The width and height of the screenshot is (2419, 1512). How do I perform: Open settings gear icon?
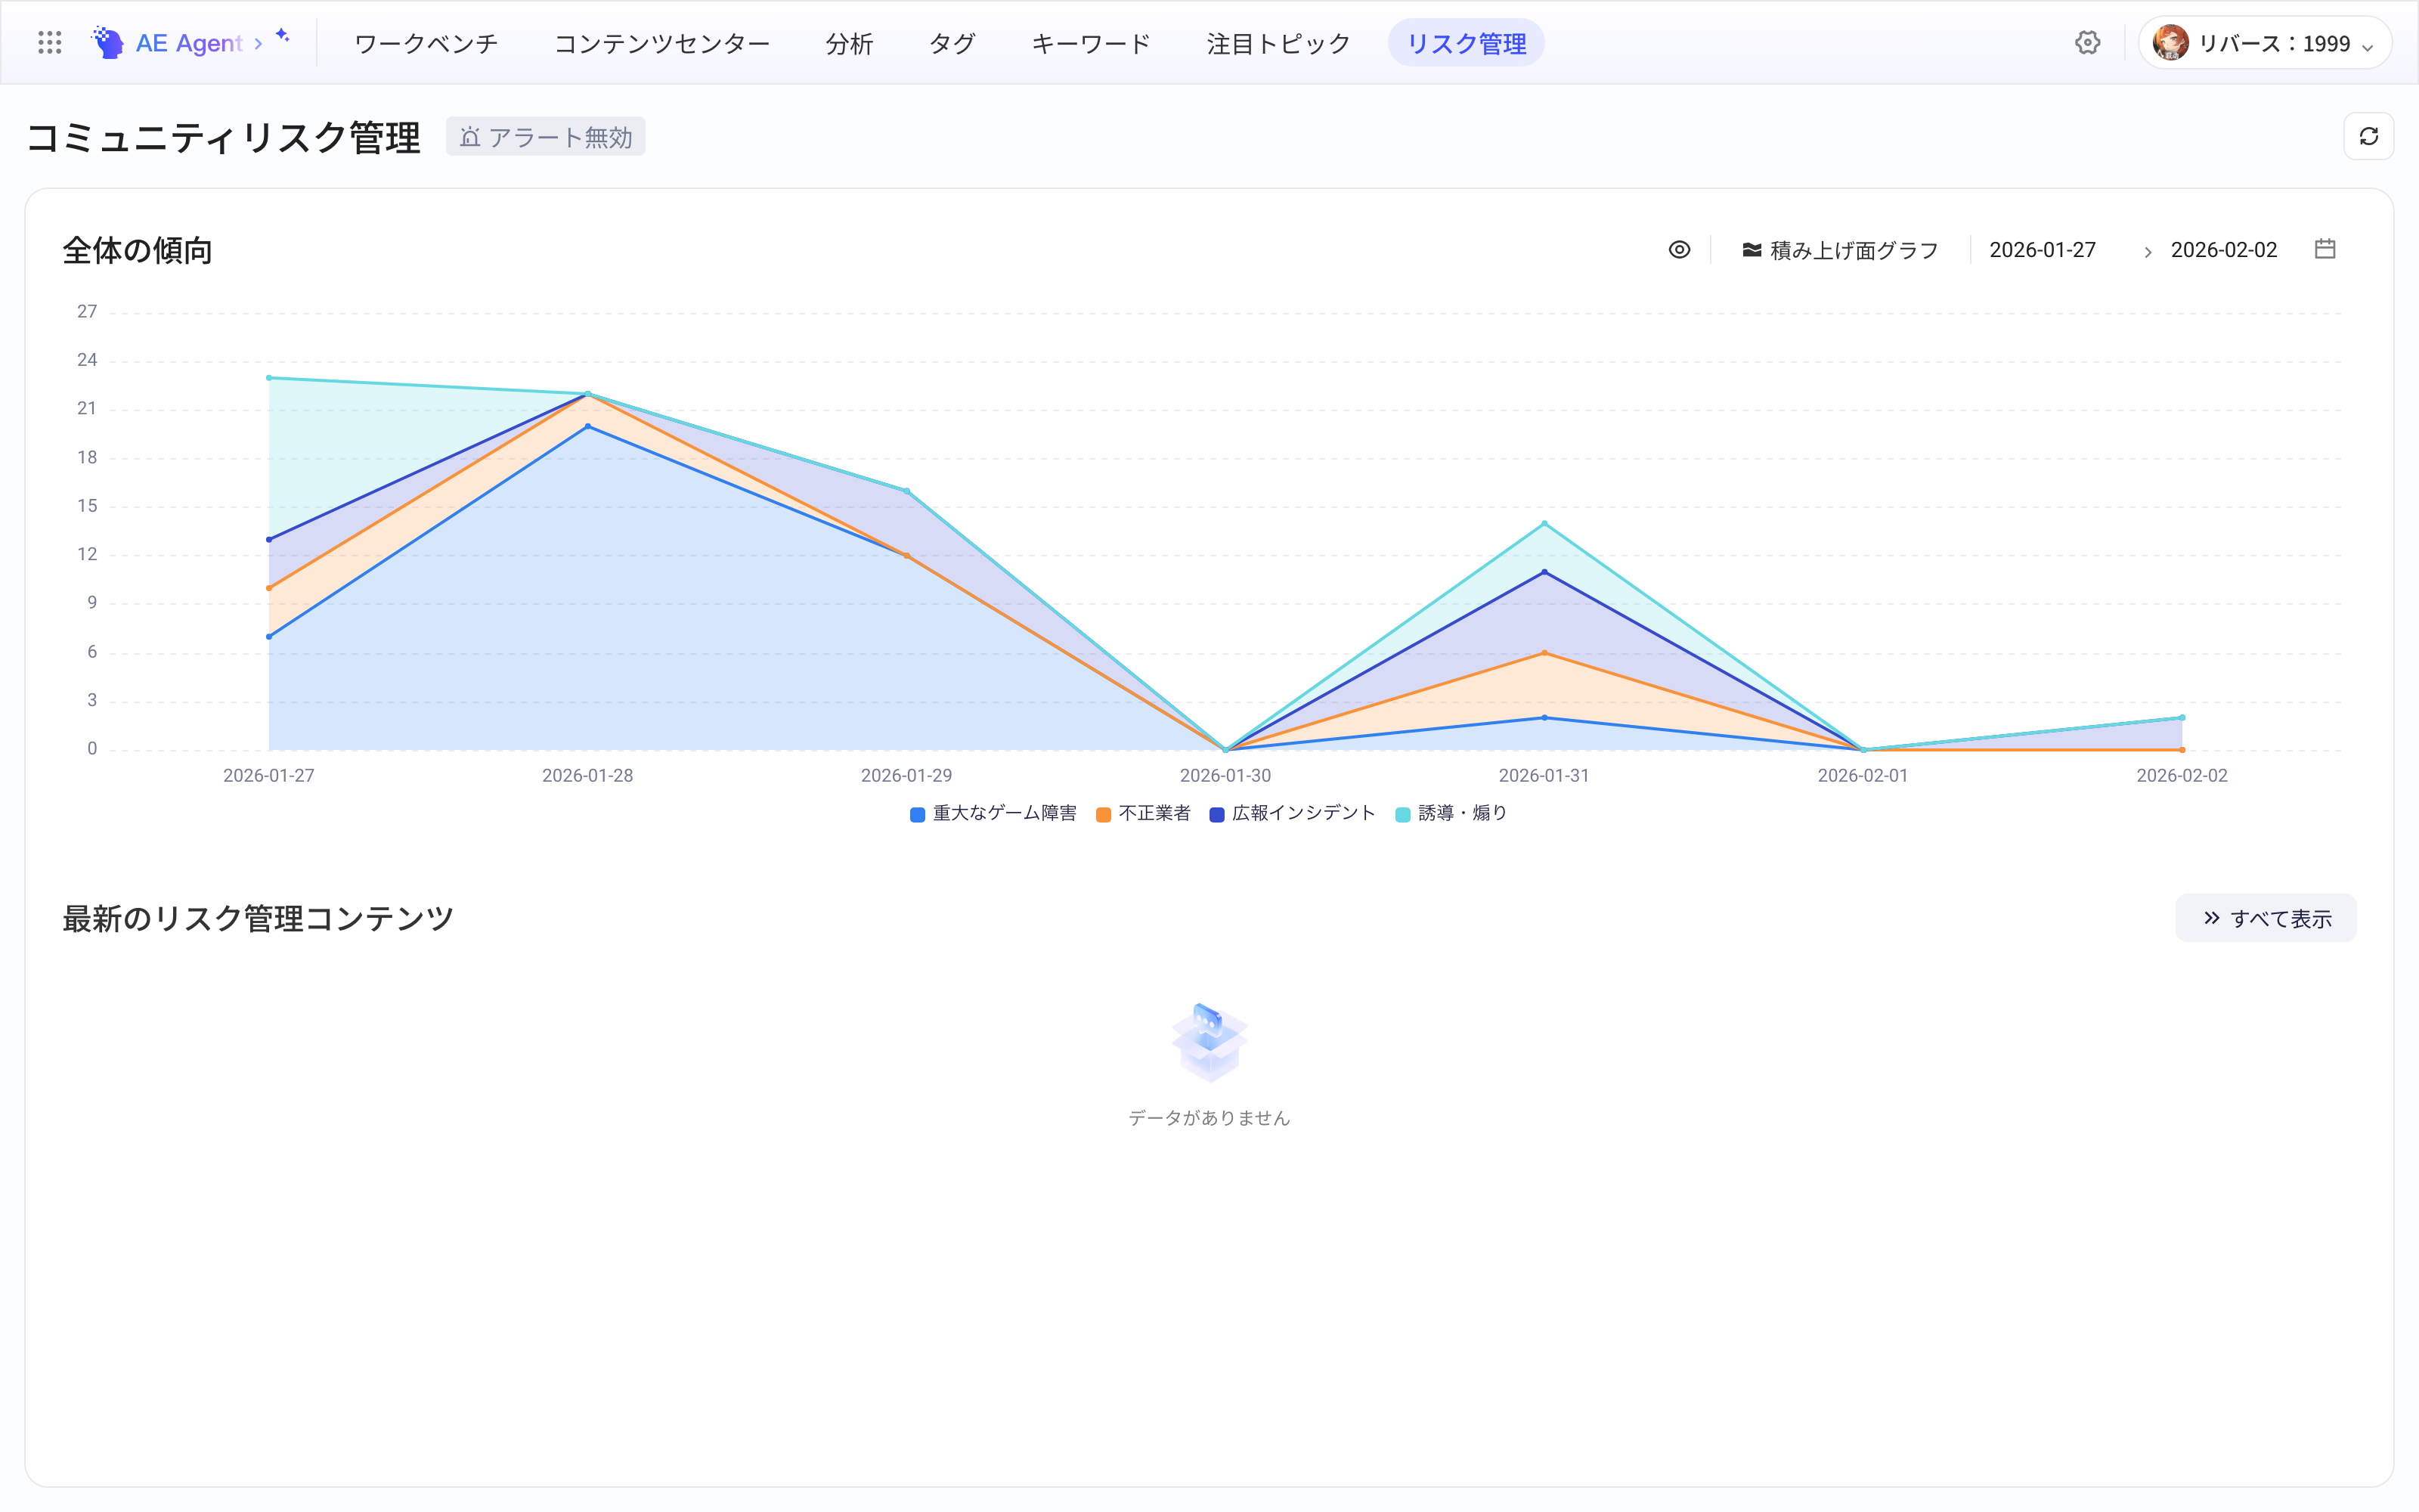(x=2087, y=43)
